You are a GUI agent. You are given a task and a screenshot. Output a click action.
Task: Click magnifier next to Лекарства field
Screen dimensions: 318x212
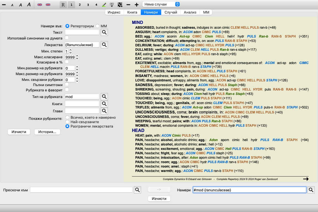pyautogui.click(x=104, y=44)
